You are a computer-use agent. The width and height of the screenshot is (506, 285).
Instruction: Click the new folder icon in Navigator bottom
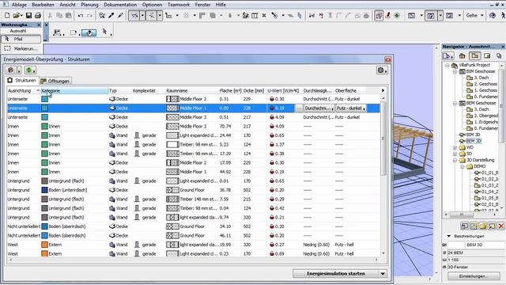coord(482,226)
